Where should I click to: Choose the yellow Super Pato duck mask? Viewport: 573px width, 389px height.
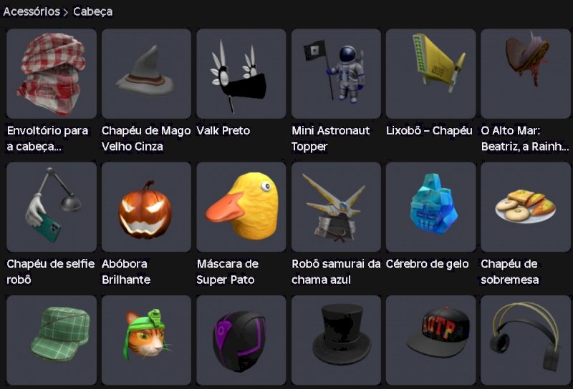coord(241,207)
